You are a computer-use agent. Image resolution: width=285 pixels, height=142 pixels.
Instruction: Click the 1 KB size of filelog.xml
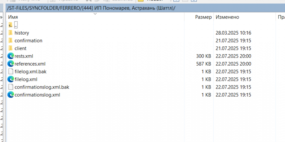(x=206, y=80)
